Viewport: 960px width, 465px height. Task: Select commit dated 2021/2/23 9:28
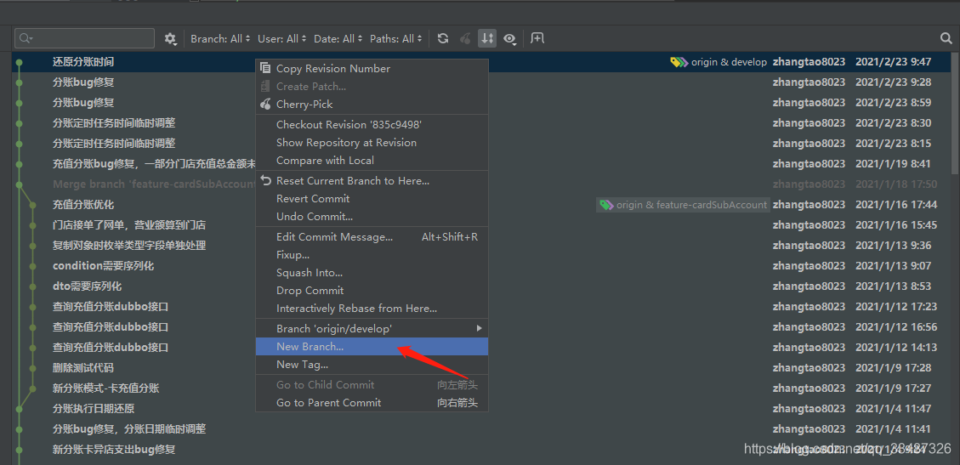(480, 82)
